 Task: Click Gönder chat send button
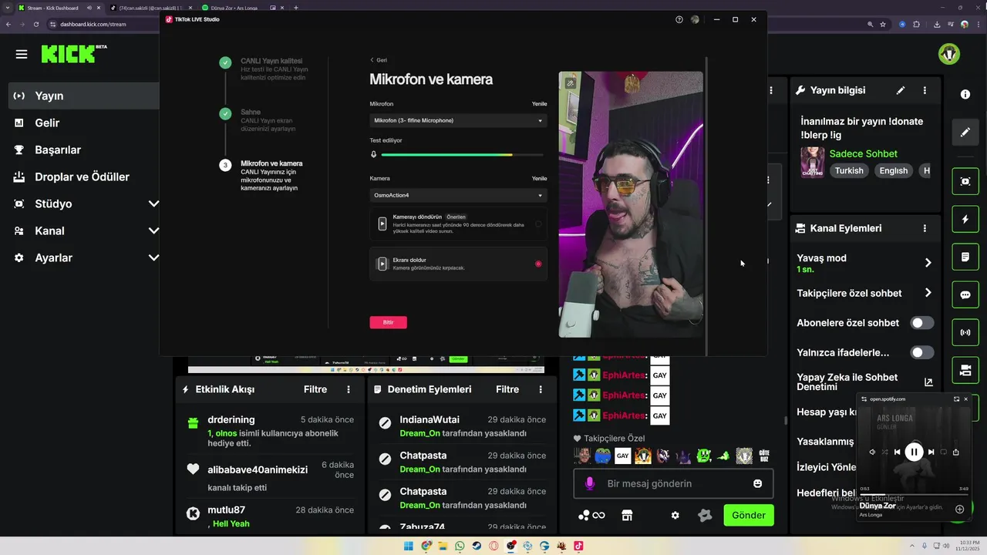749,515
